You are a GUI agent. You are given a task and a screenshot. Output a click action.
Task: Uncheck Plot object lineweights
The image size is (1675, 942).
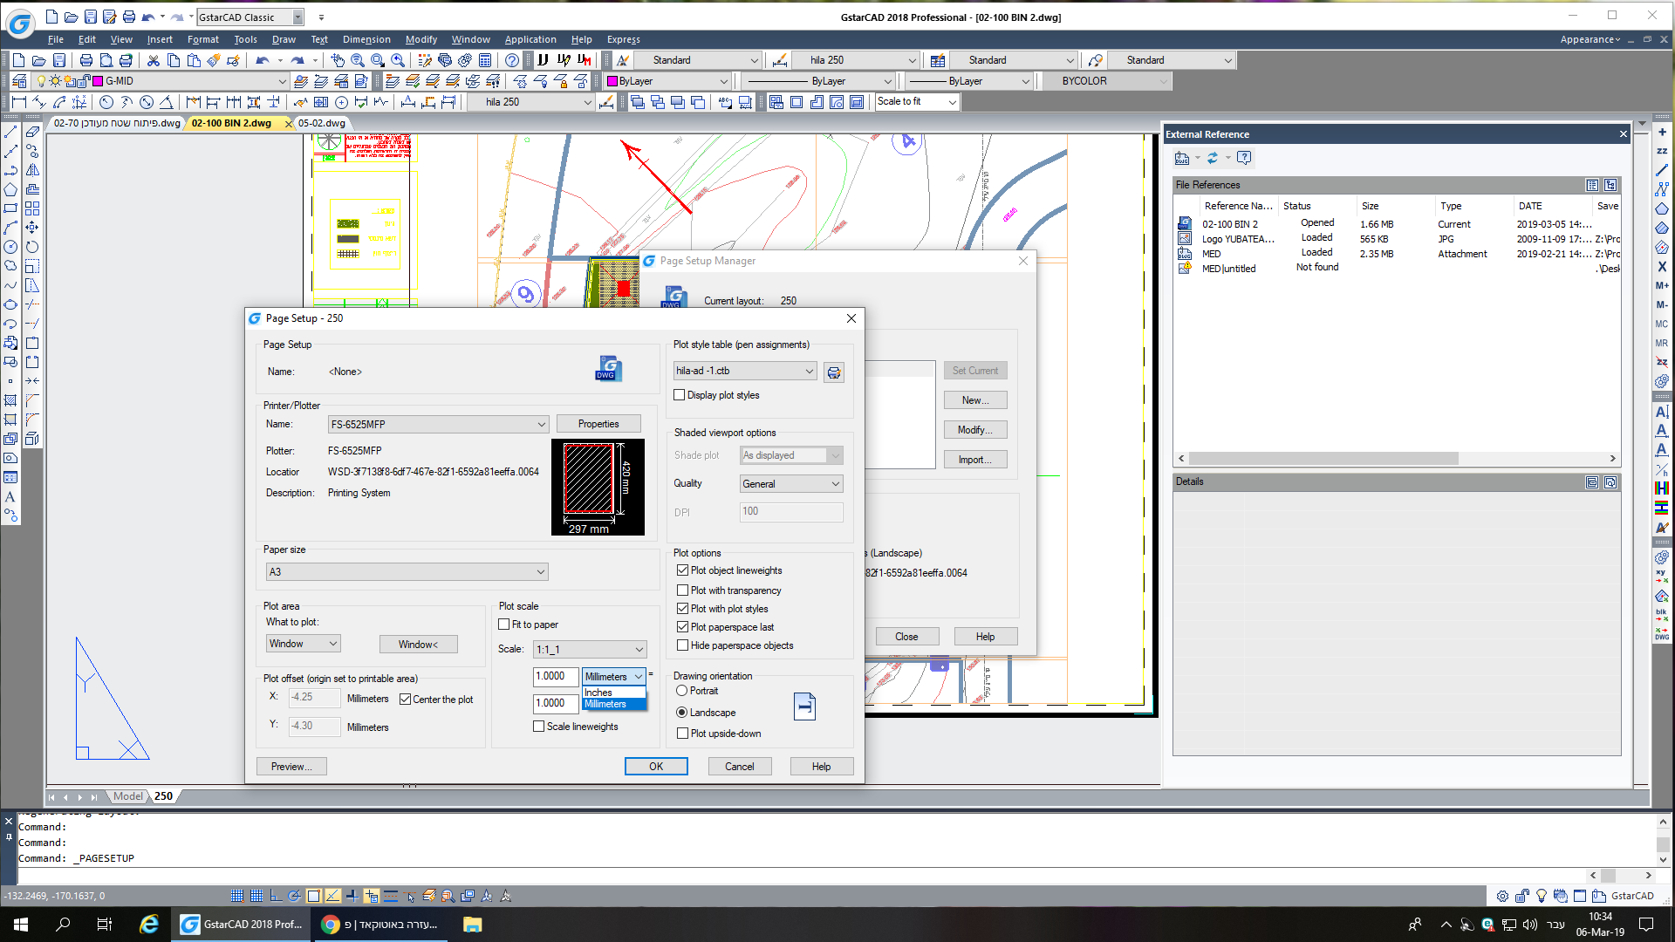coord(683,570)
